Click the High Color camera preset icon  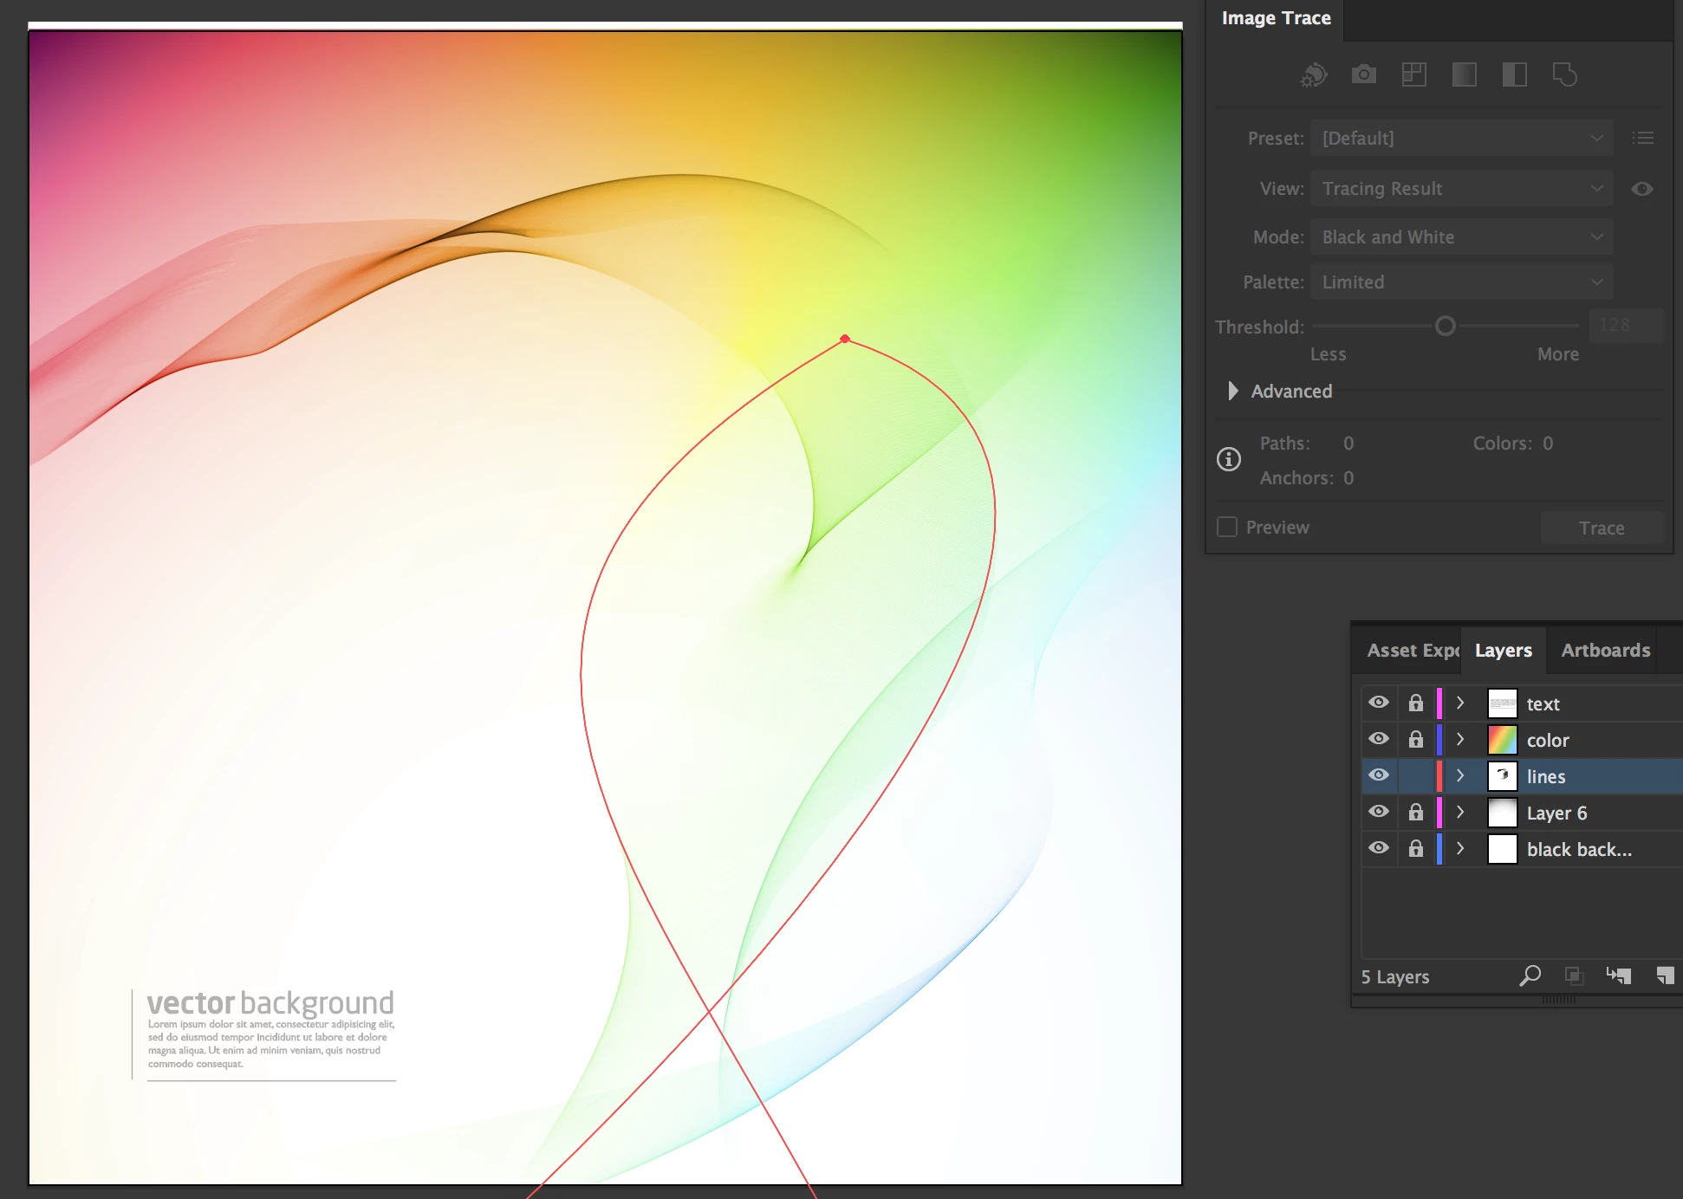pyautogui.click(x=1364, y=75)
